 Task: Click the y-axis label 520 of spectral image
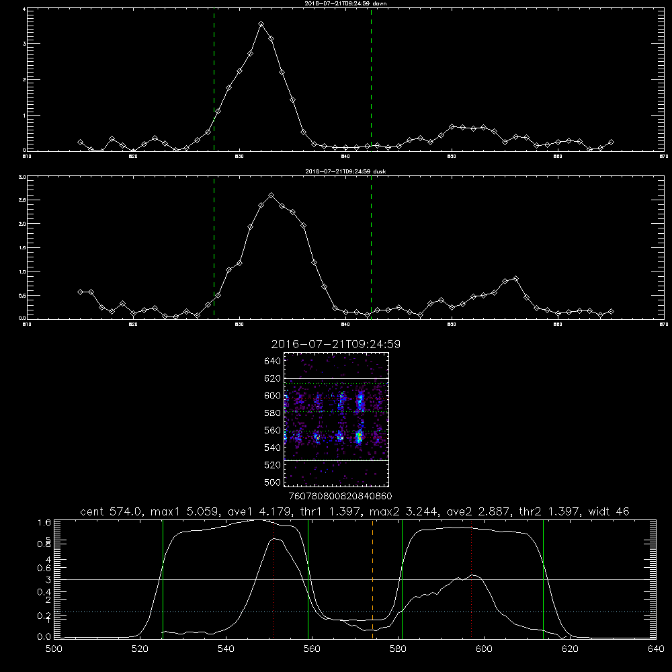click(x=273, y=465)
